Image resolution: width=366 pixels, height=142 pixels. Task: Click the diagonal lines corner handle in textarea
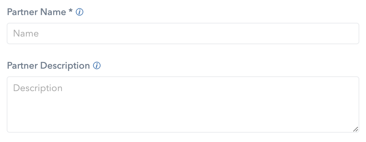(x=356, y=129)
